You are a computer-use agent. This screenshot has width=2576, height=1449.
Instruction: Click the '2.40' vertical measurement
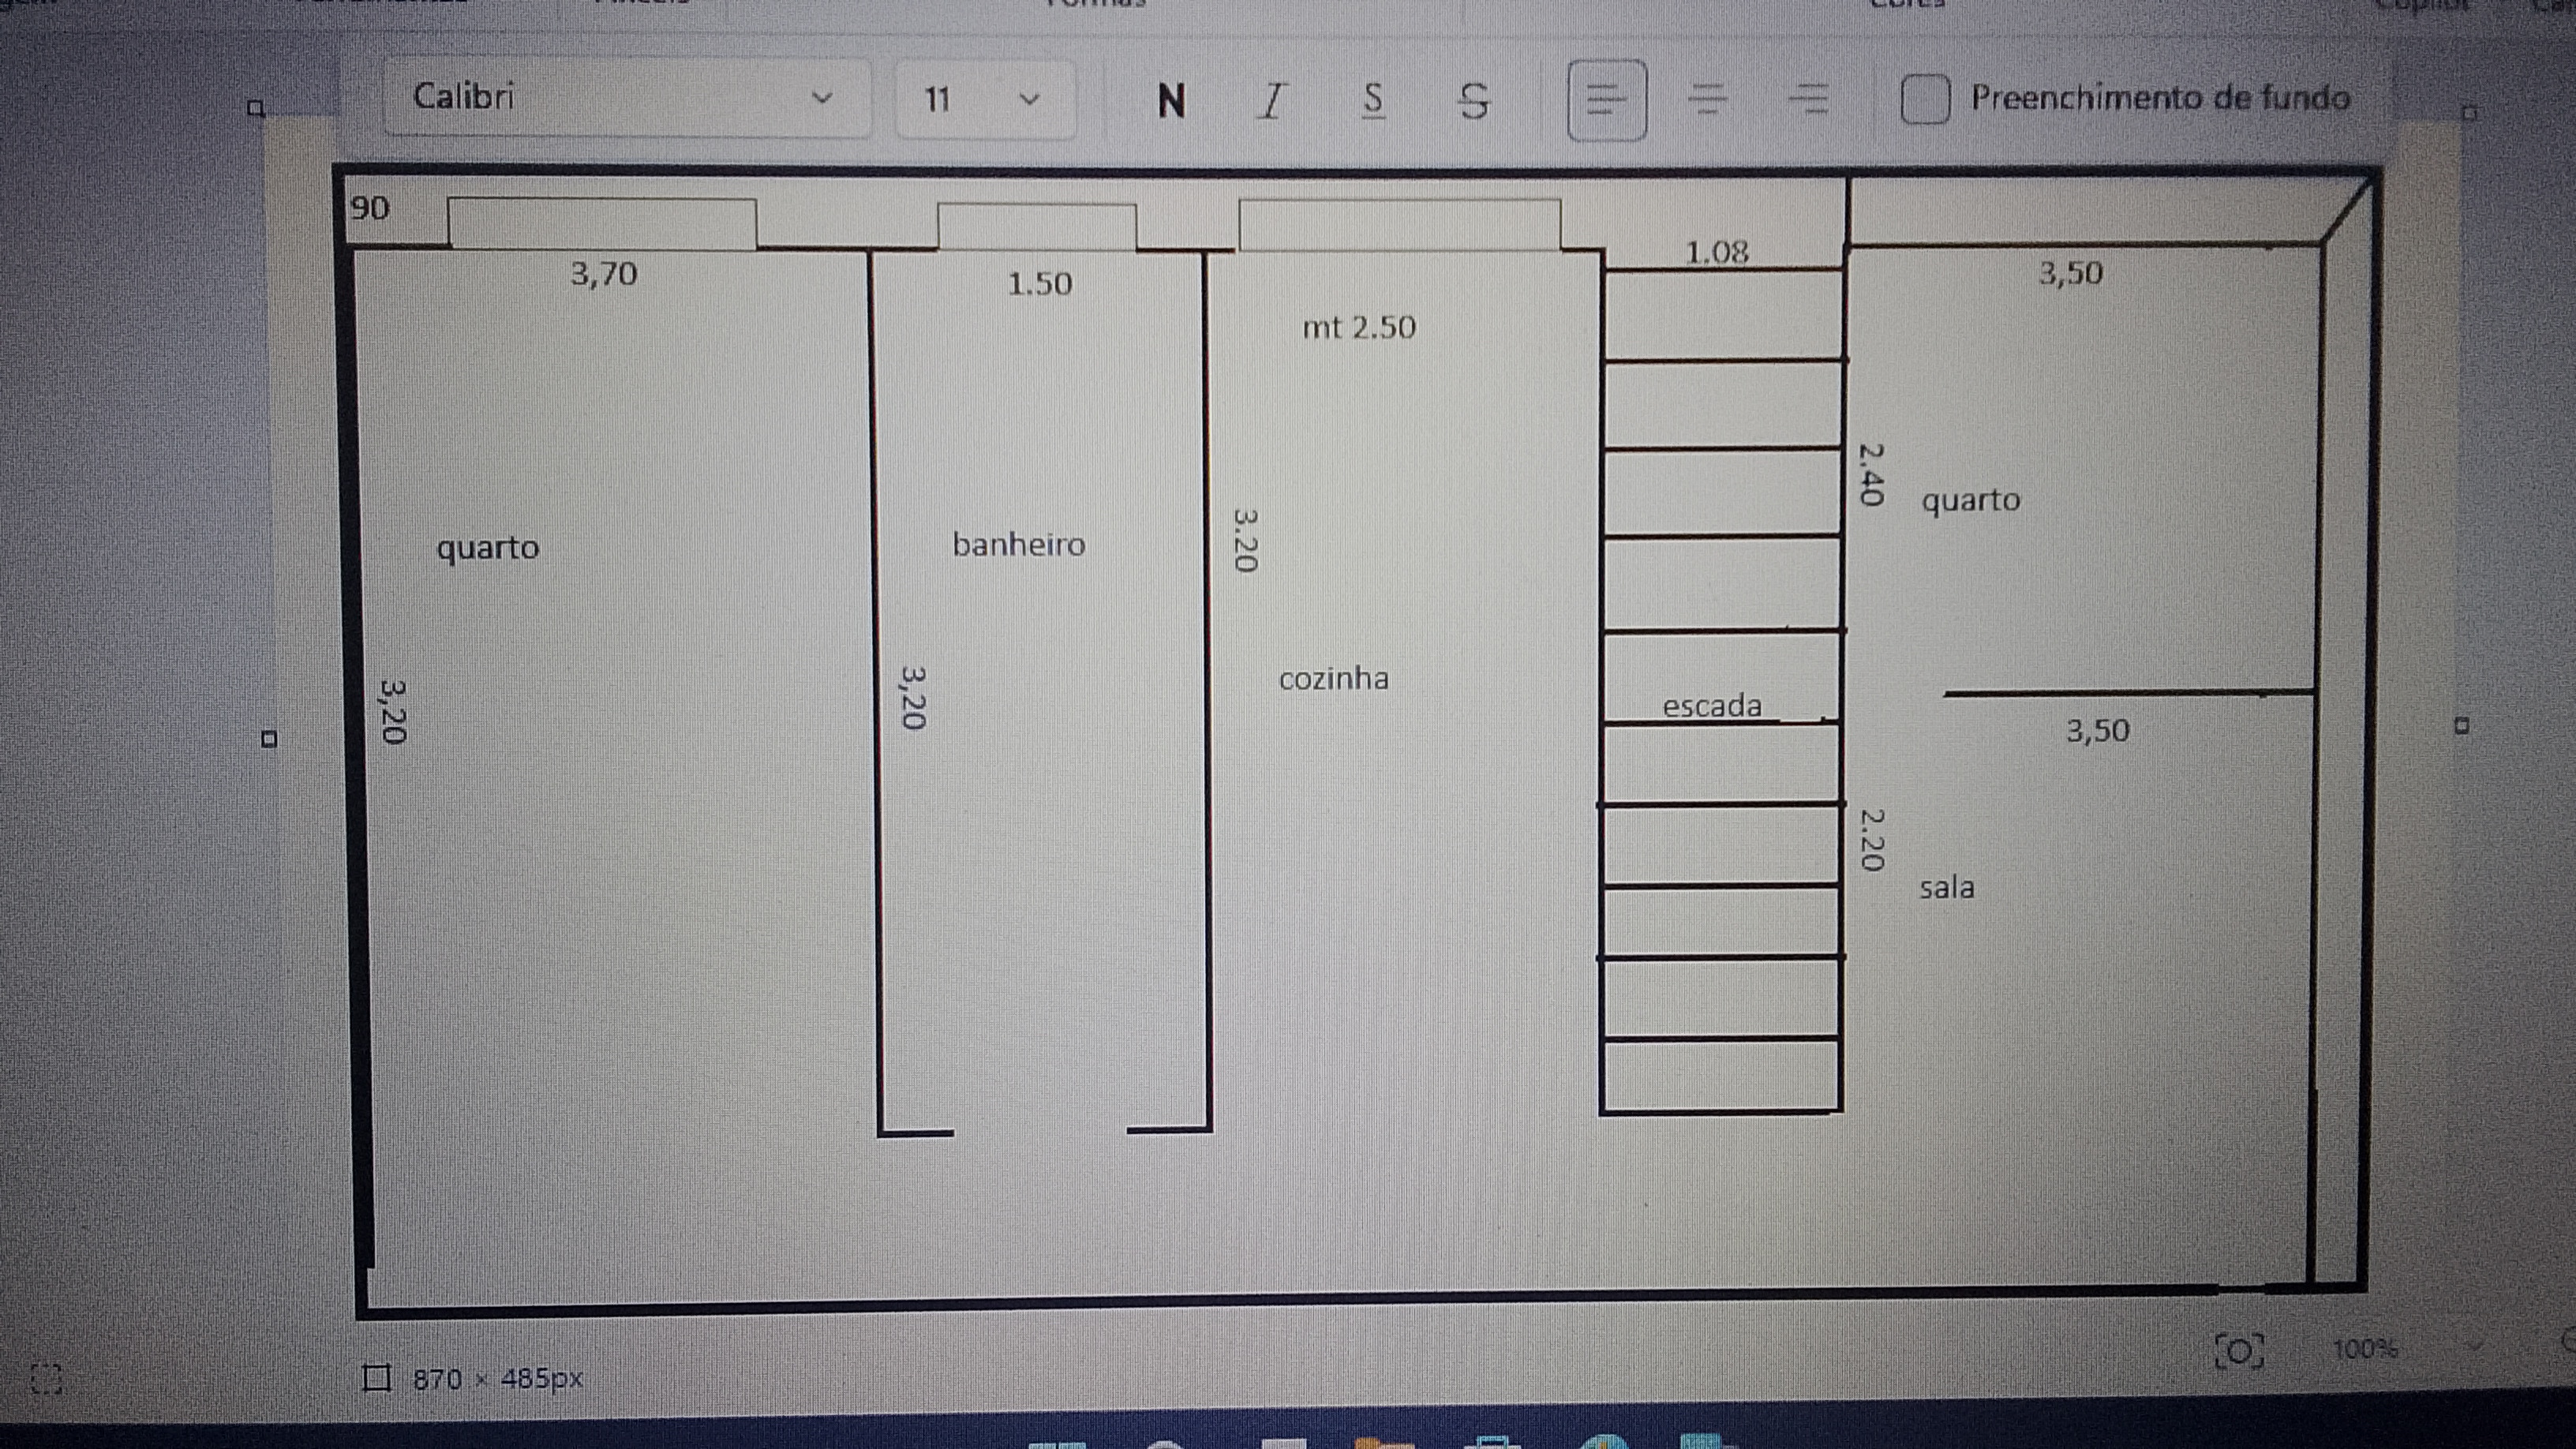[x=1871, y=474]
